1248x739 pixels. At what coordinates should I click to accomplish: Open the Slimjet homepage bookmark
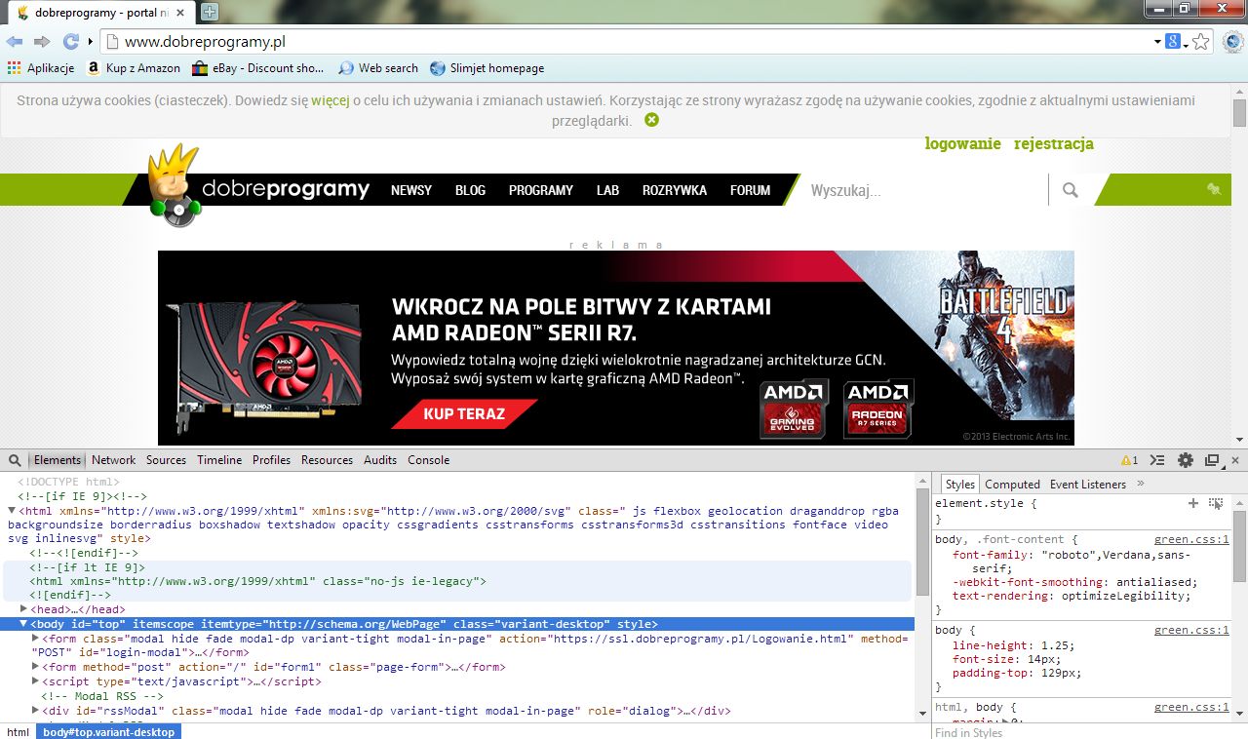(x=487, y=68)
